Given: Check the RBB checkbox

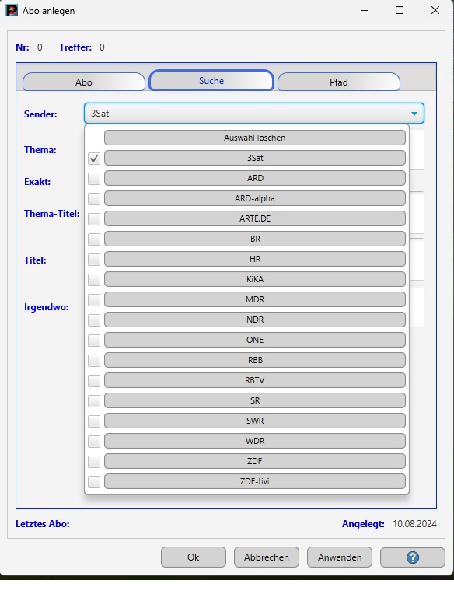Looking at the screenshot, I should 94,360.
